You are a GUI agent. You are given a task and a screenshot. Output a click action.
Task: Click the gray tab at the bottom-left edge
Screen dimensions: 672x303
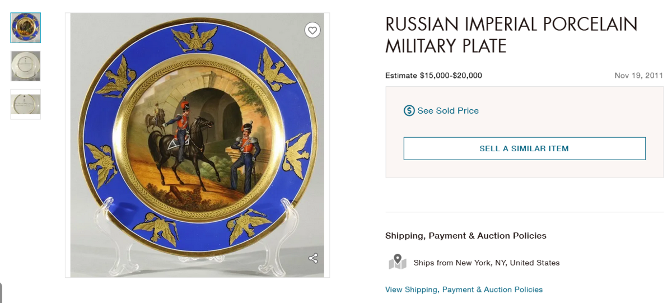[2, 293]
